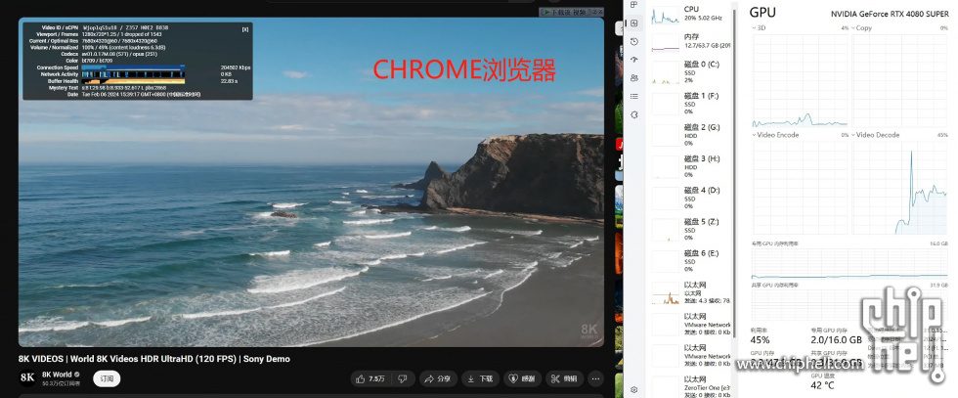
Task: Open the Details list icon in Task Manager
Action: click(x=634, y=96)
